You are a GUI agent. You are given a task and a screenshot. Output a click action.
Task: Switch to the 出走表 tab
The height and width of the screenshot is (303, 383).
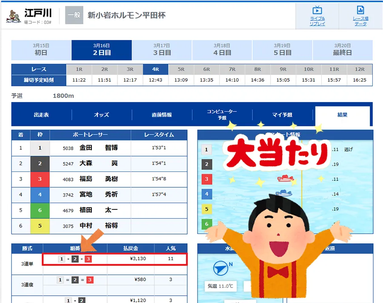pos(41,115)
